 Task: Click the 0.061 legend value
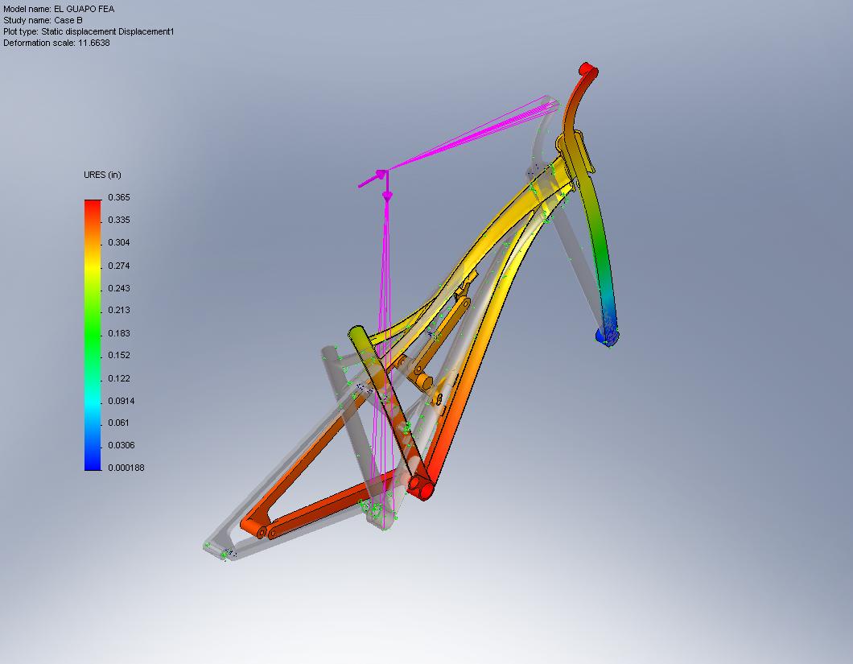tap(118, 423)
